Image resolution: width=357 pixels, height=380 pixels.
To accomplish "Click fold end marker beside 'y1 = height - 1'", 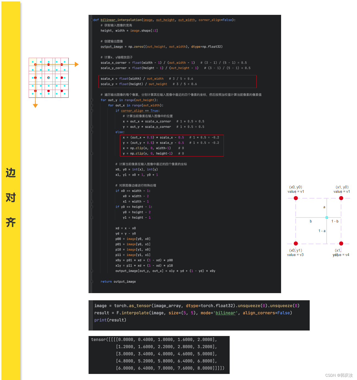I will [92, 217].
